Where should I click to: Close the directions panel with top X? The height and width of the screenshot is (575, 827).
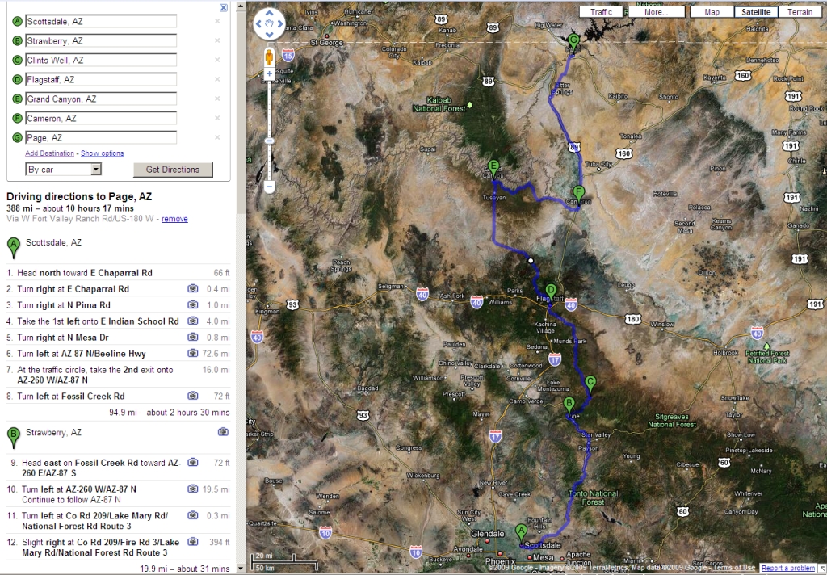coord(224,7)
